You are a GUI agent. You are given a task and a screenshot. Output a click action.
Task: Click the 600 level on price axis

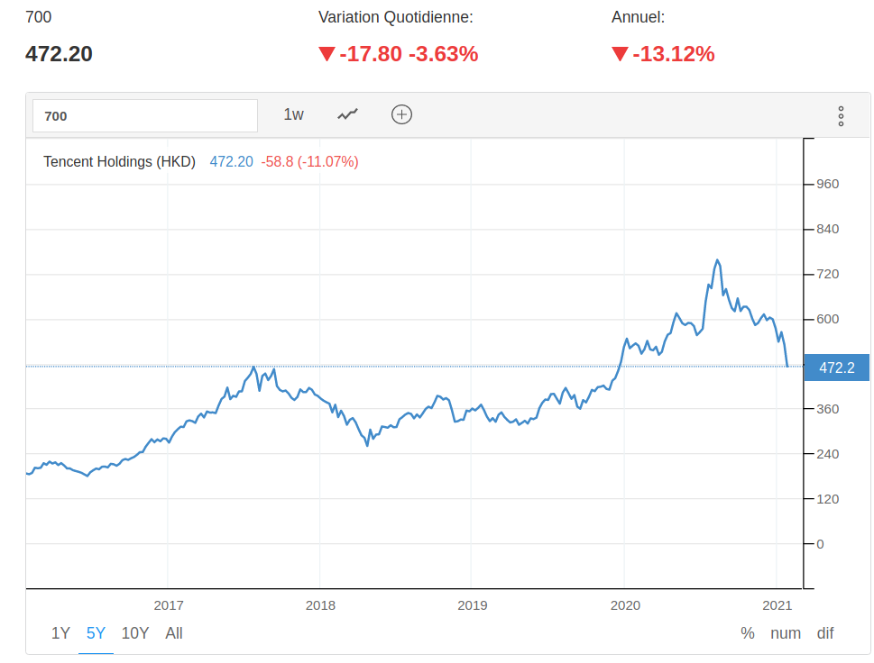[827, 319]
